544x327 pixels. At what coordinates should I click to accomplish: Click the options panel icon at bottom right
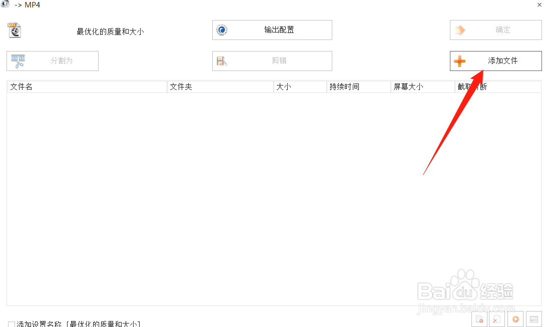(533, 319)
